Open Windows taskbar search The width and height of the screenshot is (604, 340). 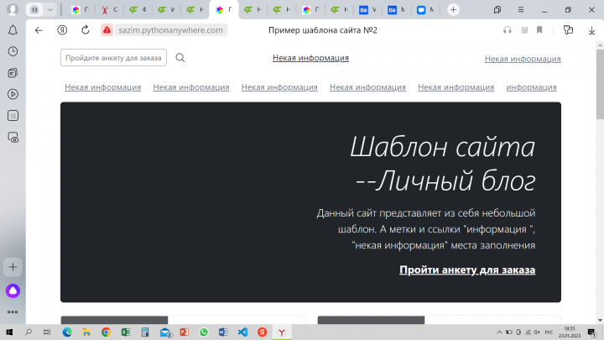29,332
